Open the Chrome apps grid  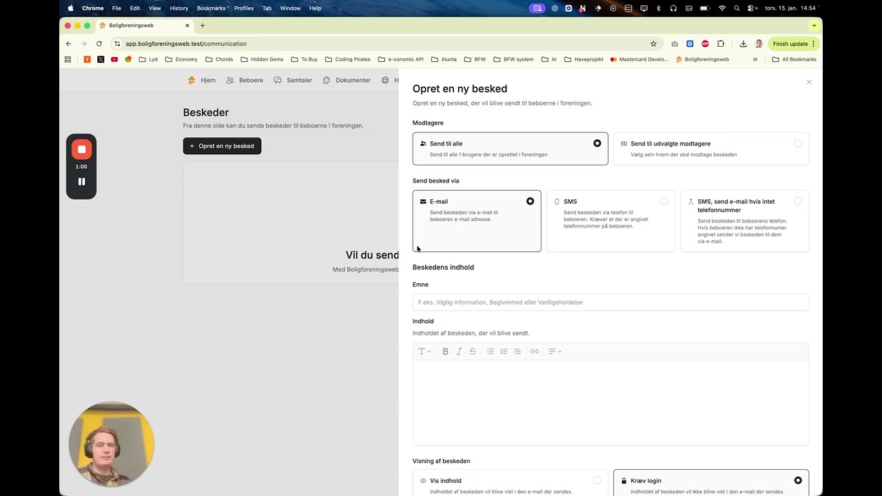coord(68,59)
